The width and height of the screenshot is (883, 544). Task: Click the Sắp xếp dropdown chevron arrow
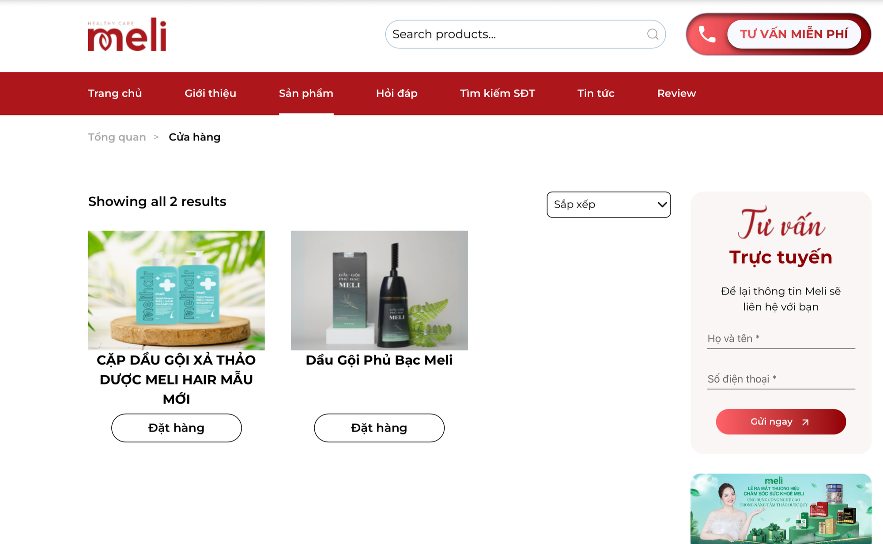(x=661, y=204)
